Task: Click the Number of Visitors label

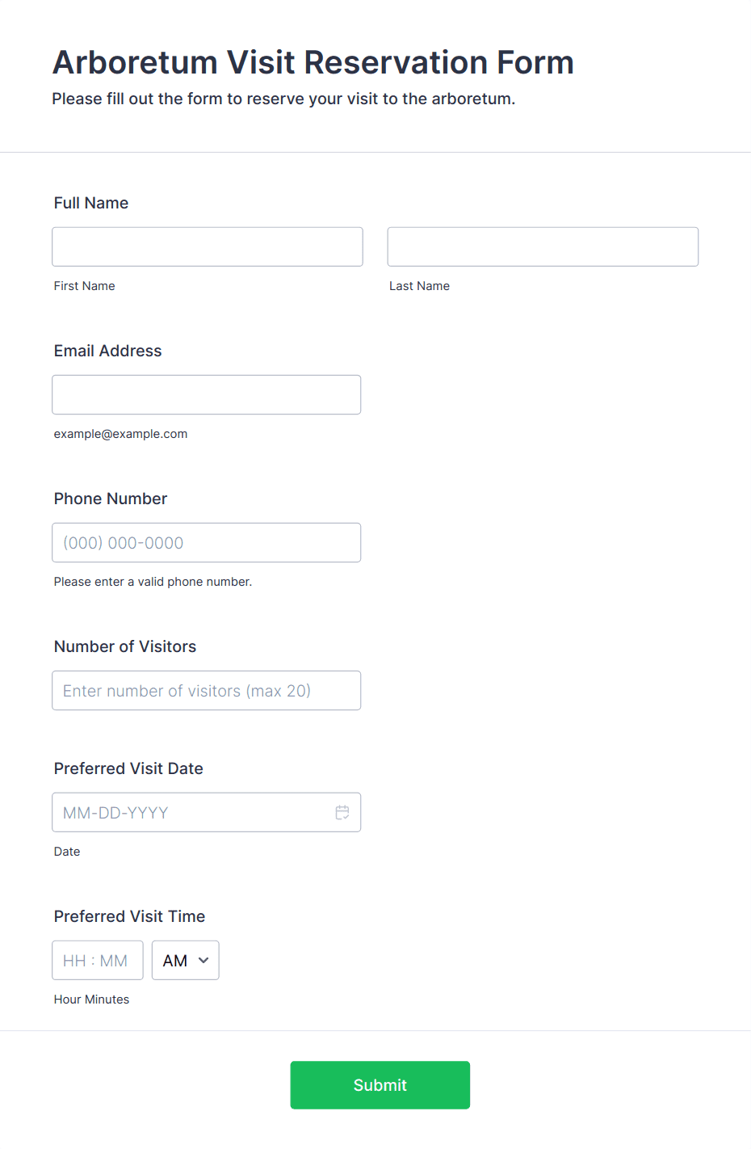Action: click(x=125, y=646)
